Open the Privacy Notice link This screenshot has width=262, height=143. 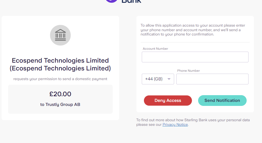175,125
